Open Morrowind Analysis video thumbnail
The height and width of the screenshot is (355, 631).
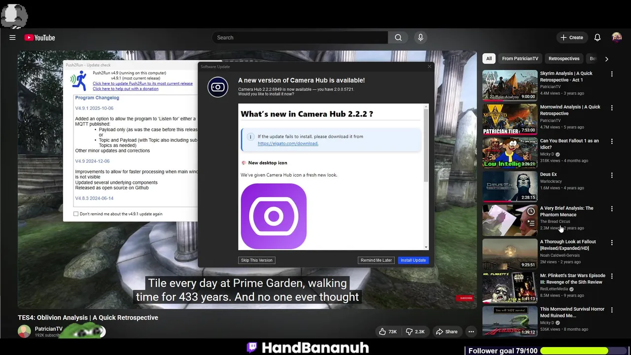pyautogui.click(x=510, y=119)
